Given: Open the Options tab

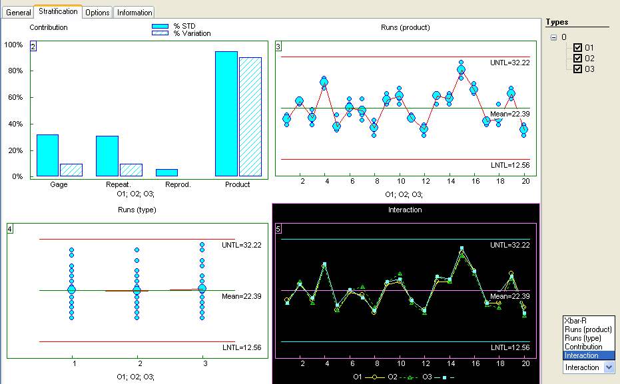Looking at the screenshot, I should pyautogui.click(x=97, y=13).
